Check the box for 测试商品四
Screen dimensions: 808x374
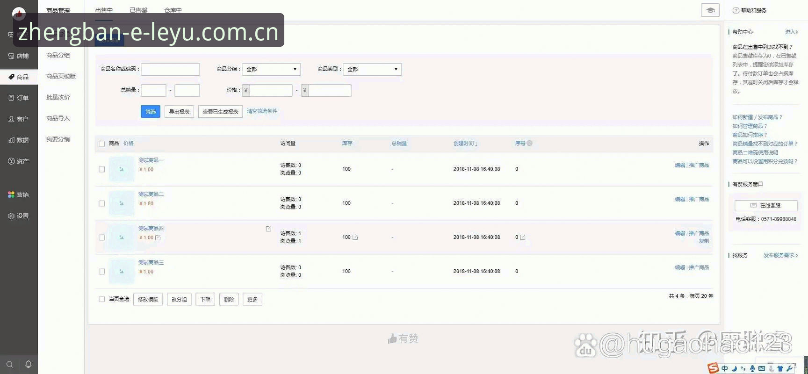(x=102, y=237)
